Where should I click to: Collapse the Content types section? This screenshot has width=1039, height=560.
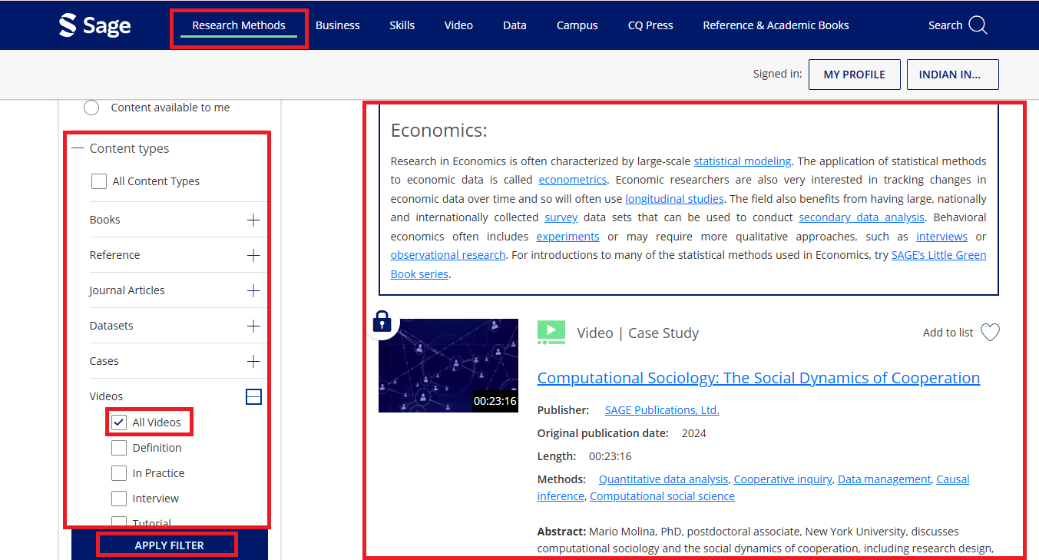pyautogui.click(x=78, y=149)
